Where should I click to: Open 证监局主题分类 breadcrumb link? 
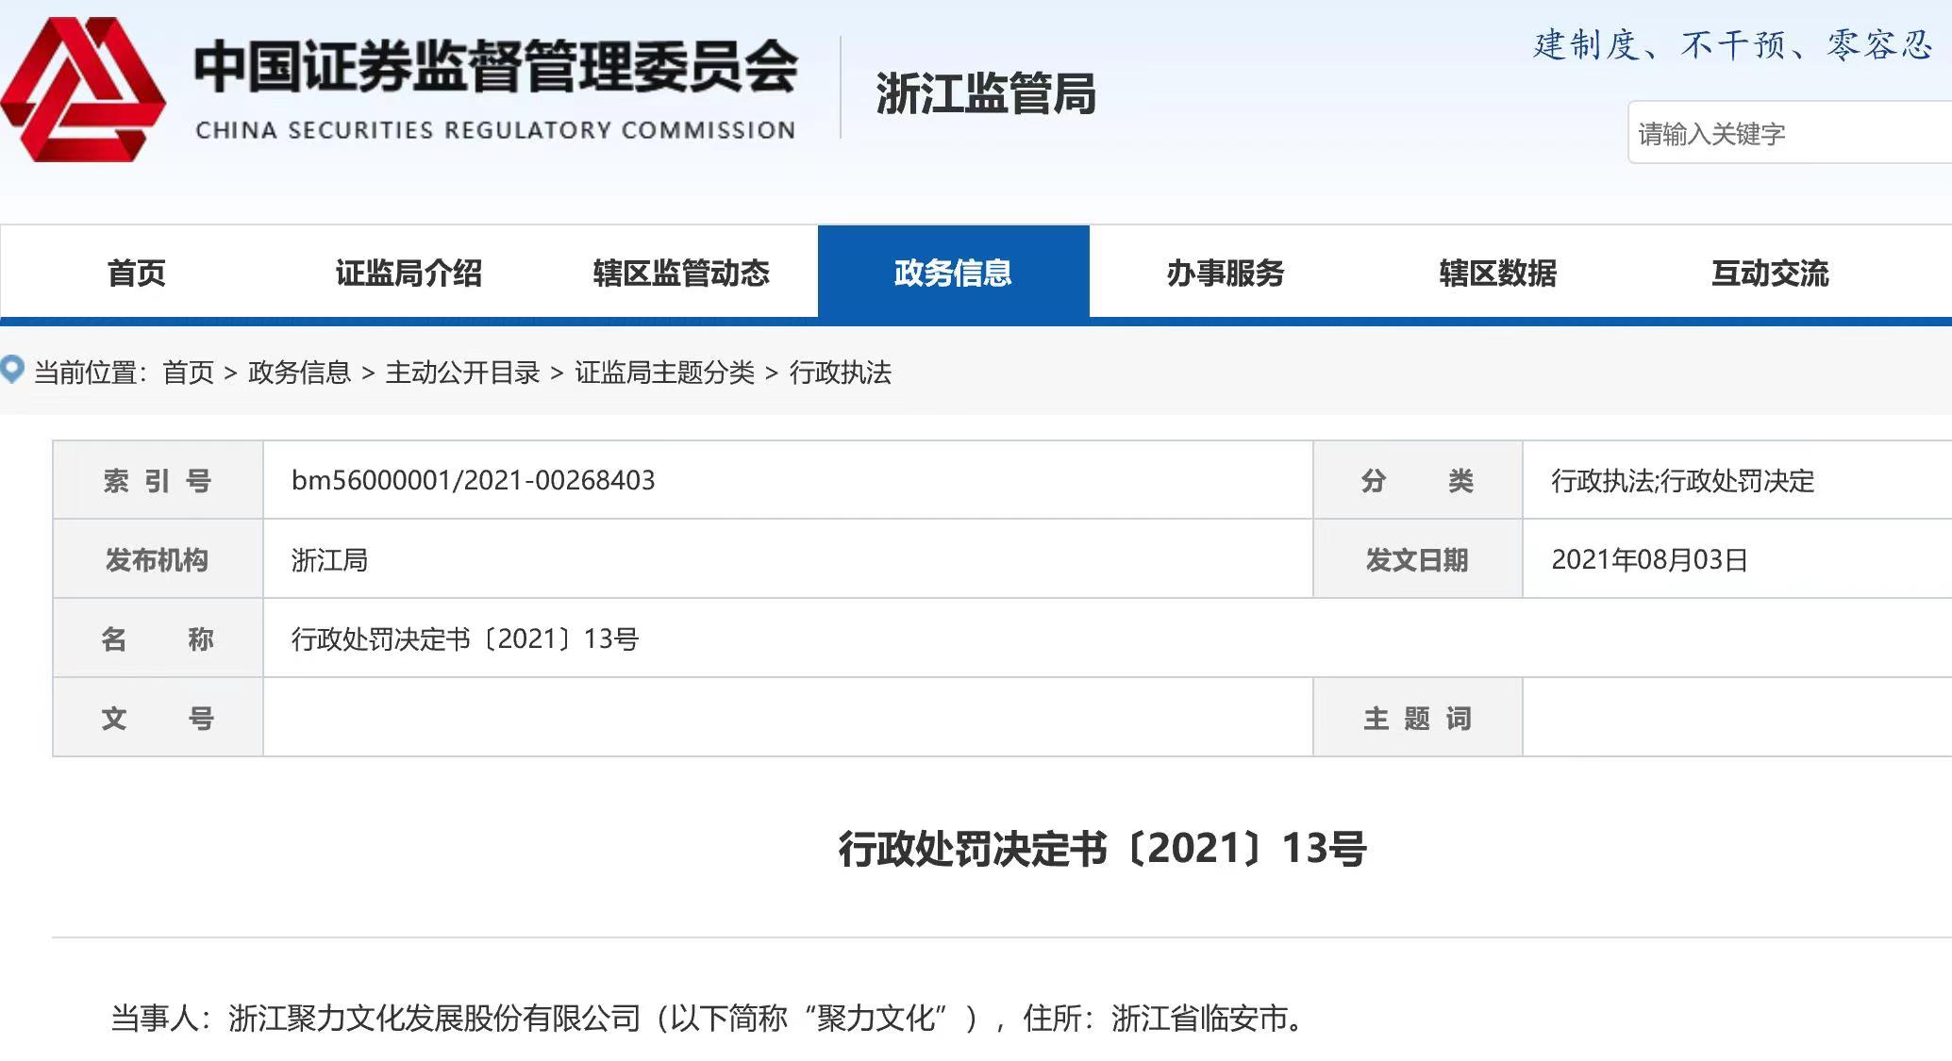664,373
